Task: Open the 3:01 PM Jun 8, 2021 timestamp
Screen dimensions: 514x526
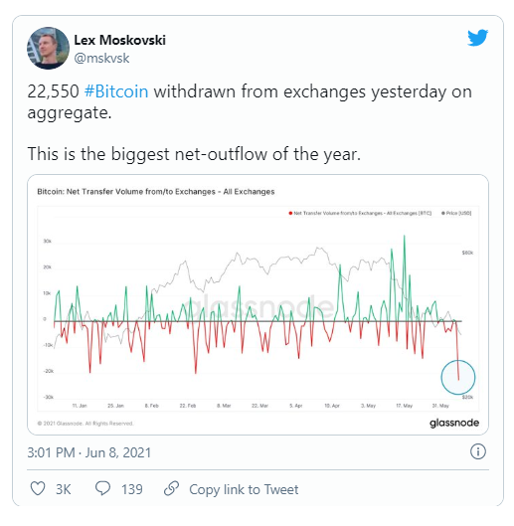Action: point(89,452)
